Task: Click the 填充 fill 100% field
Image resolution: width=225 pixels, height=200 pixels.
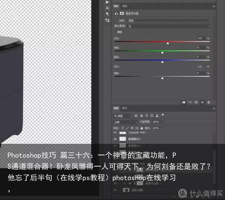Action: [156, 128]
